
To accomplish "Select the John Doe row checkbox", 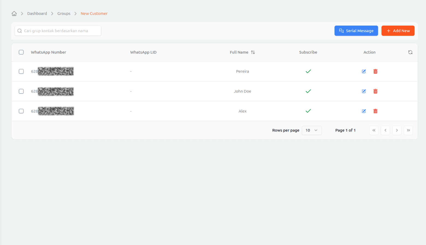I will coord(21,91).
